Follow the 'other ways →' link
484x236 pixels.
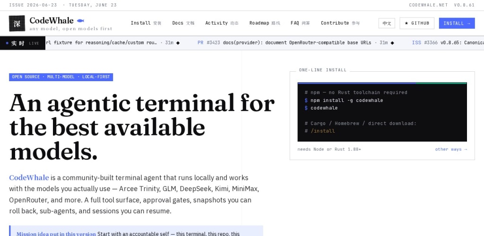pos(451,149)
